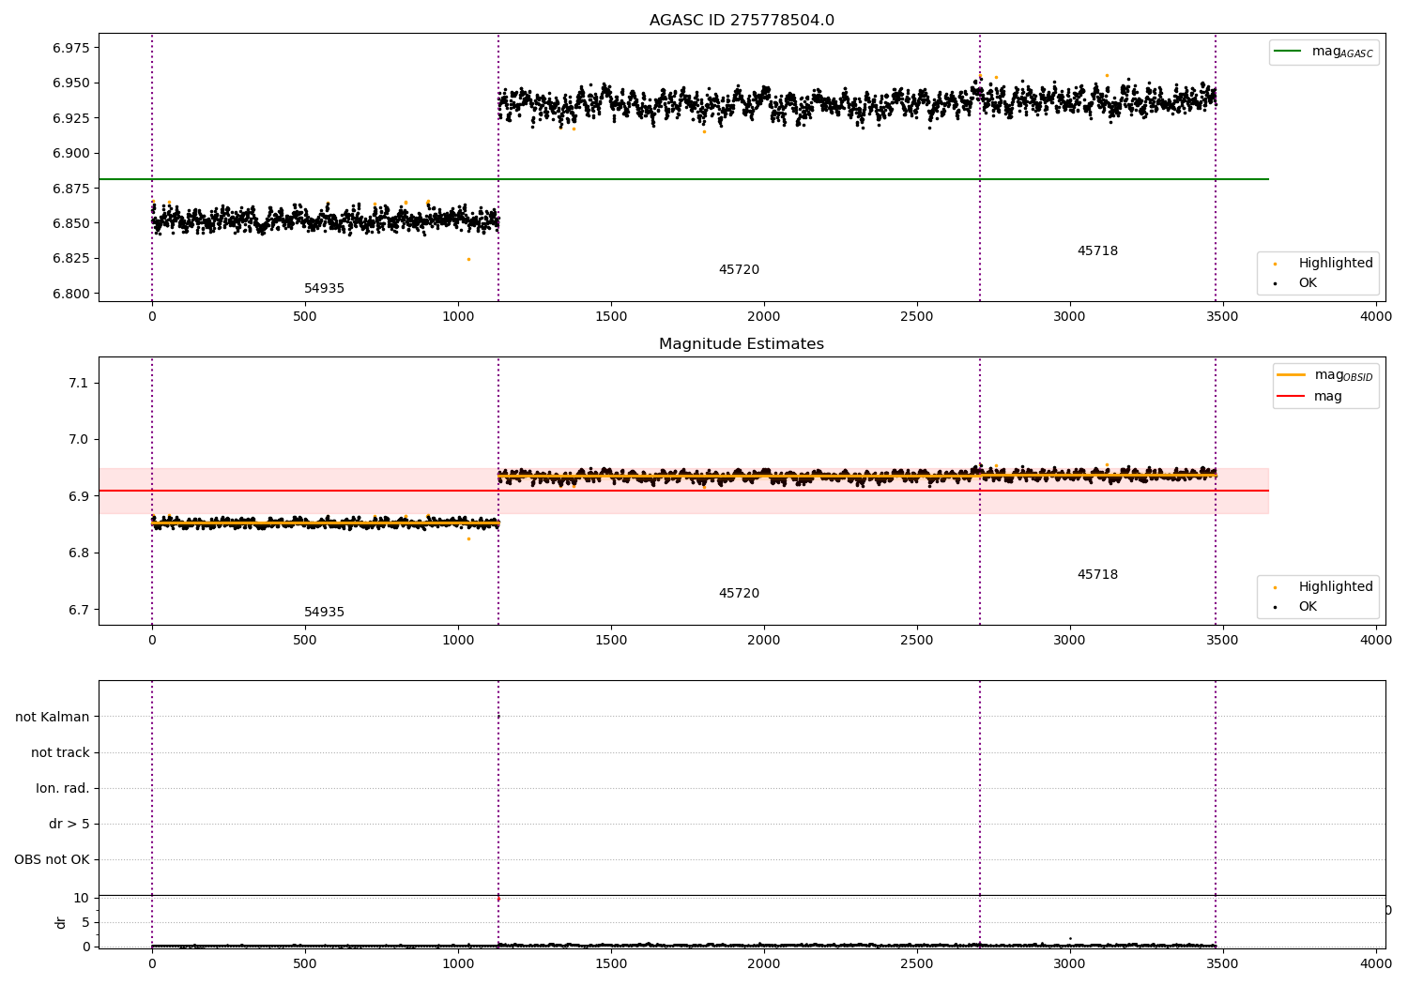Screen dimensions: 1408x985
Task: Click the data point on the not Kalman row
Action: click(498, 717)
